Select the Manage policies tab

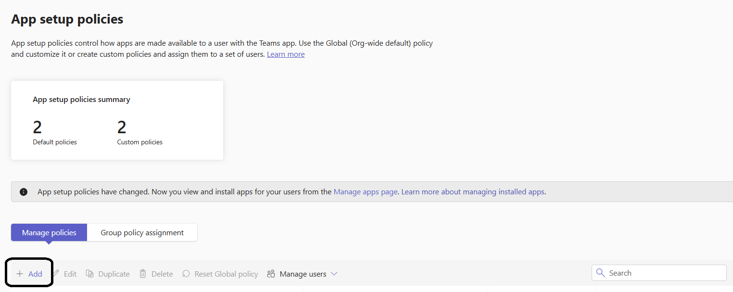tap(49, 232)
